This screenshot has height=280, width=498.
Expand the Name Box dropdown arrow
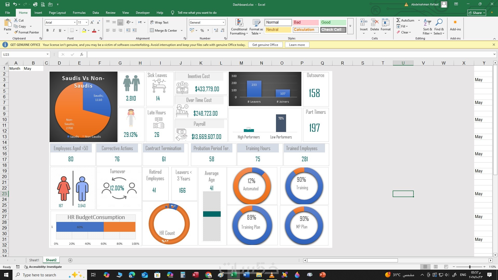point(47,54)
